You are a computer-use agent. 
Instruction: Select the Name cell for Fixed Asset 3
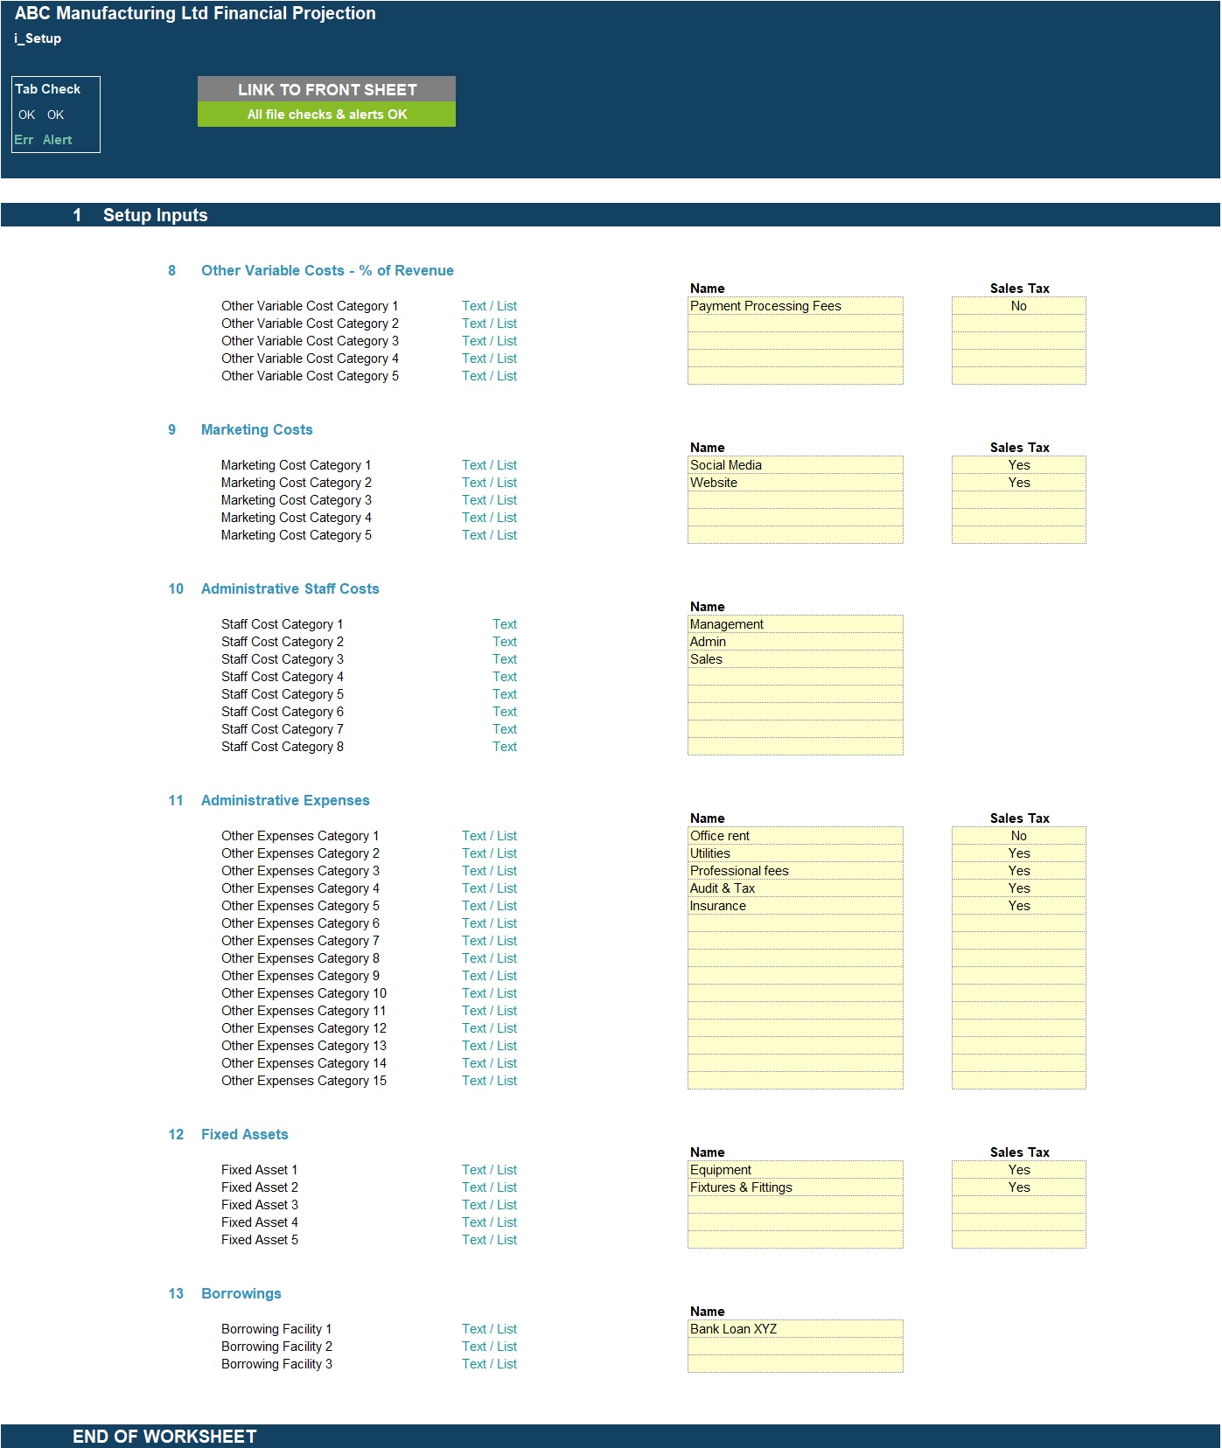click(x=795, y=1205)
